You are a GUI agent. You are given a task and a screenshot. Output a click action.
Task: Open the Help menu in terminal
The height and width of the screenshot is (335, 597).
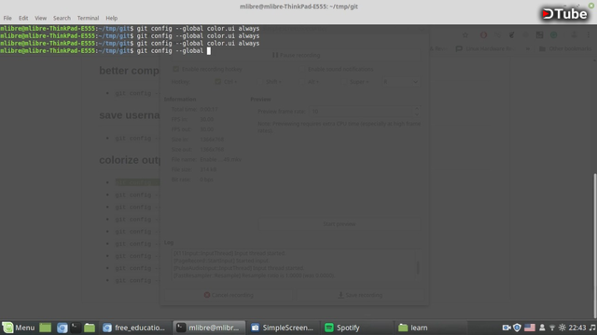112,18
